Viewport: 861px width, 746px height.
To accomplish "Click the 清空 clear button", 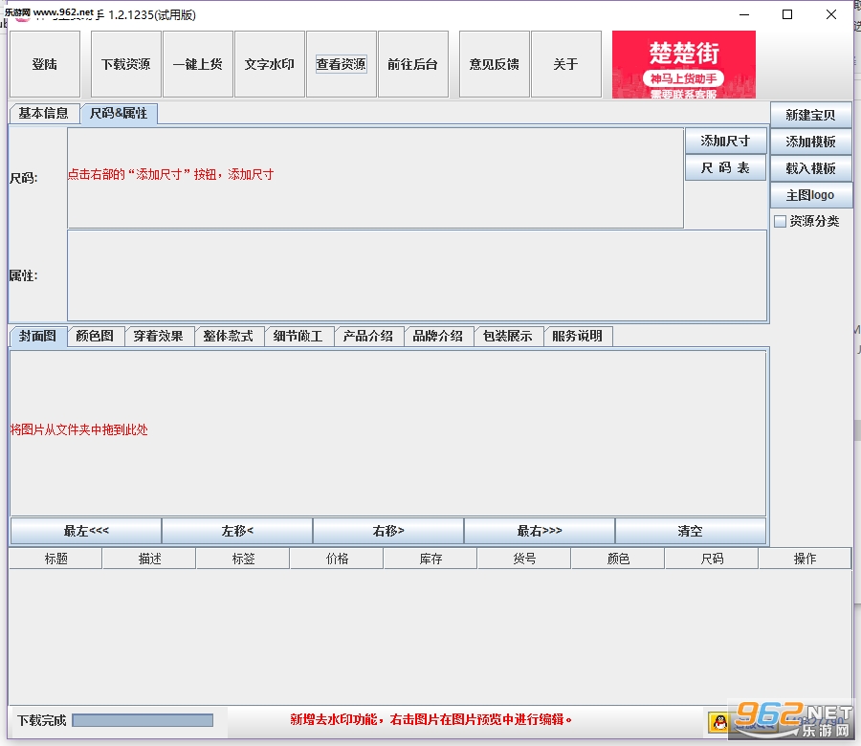I will [x=690, y=531].
